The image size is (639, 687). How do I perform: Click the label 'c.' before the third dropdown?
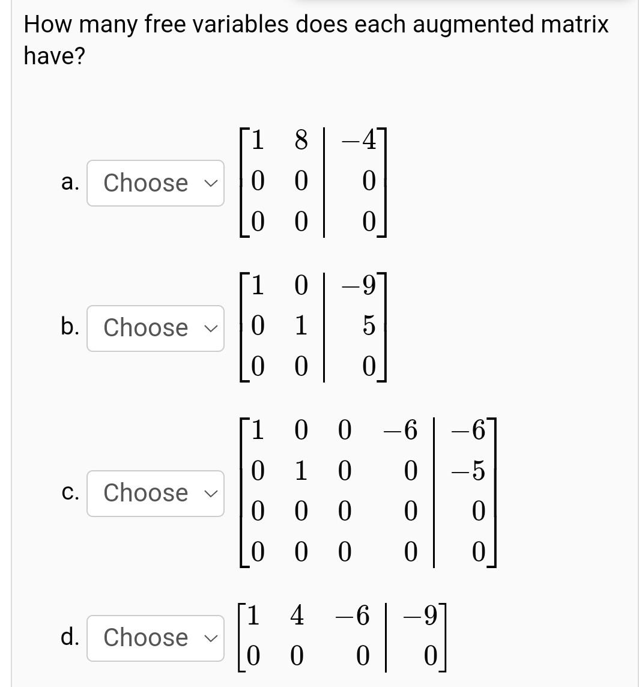[x=69, y=492]
